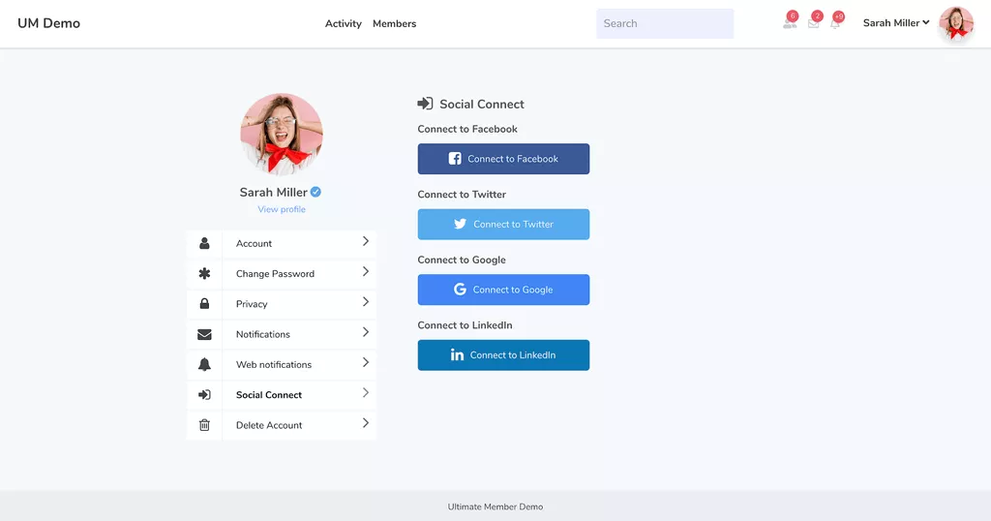Viewport: 991px width, 521px height.
Task: Click the asterisk icon beside Change Password
Action: point(204,274)
